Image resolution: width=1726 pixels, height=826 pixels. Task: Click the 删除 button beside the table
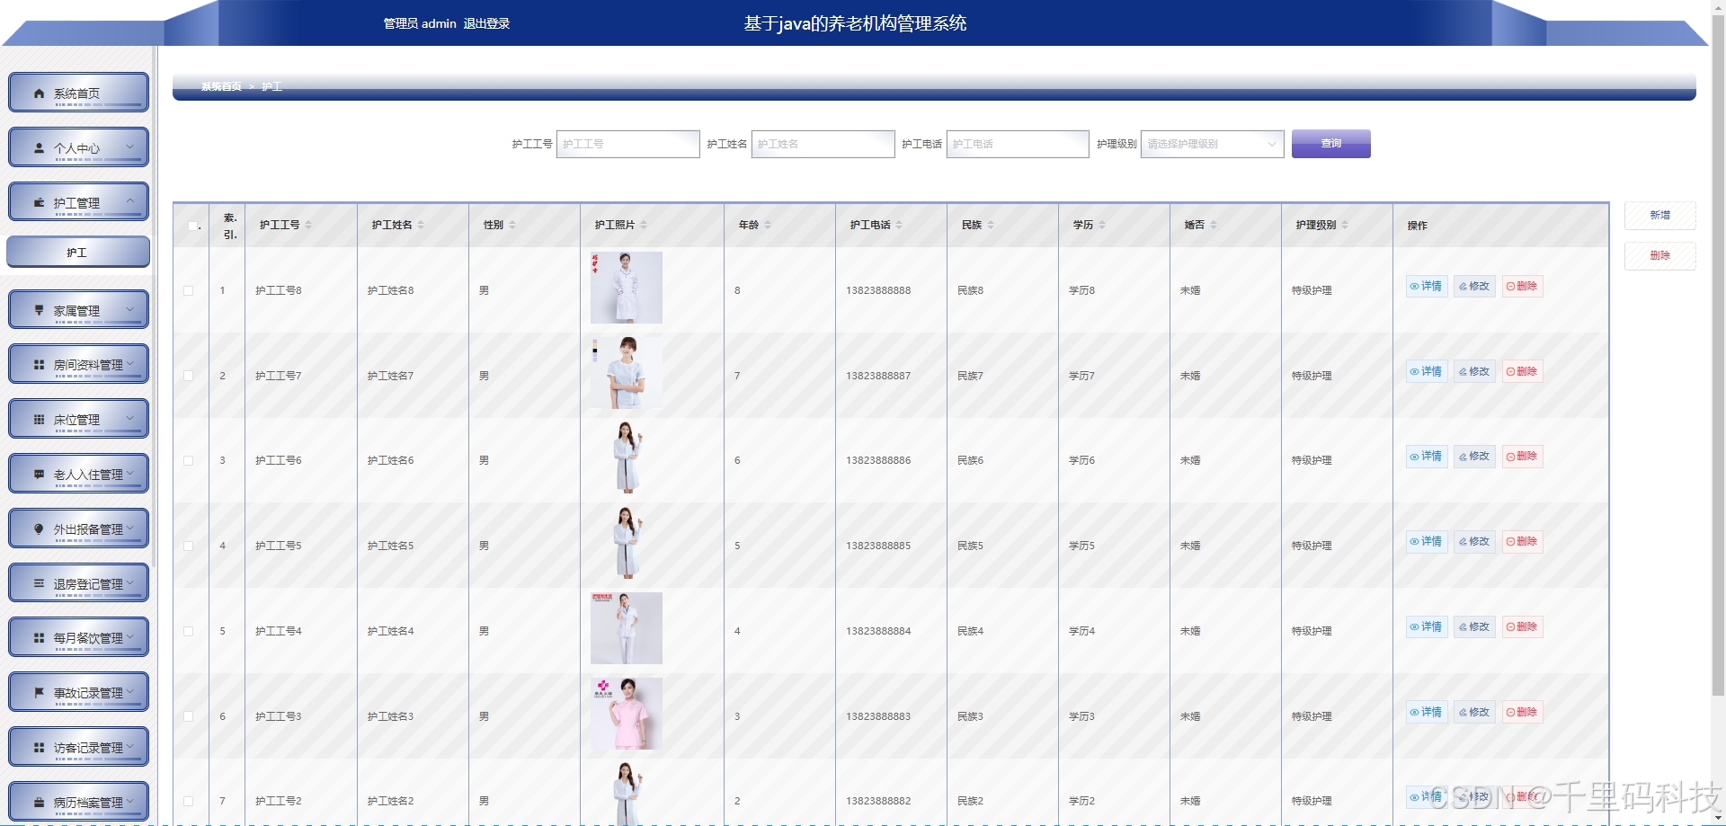pos(1659,256)
